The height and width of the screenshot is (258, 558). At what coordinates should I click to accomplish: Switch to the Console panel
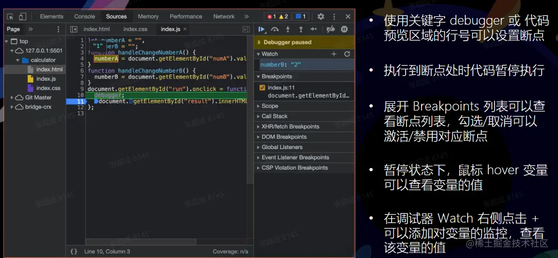(x=84, y=16)
